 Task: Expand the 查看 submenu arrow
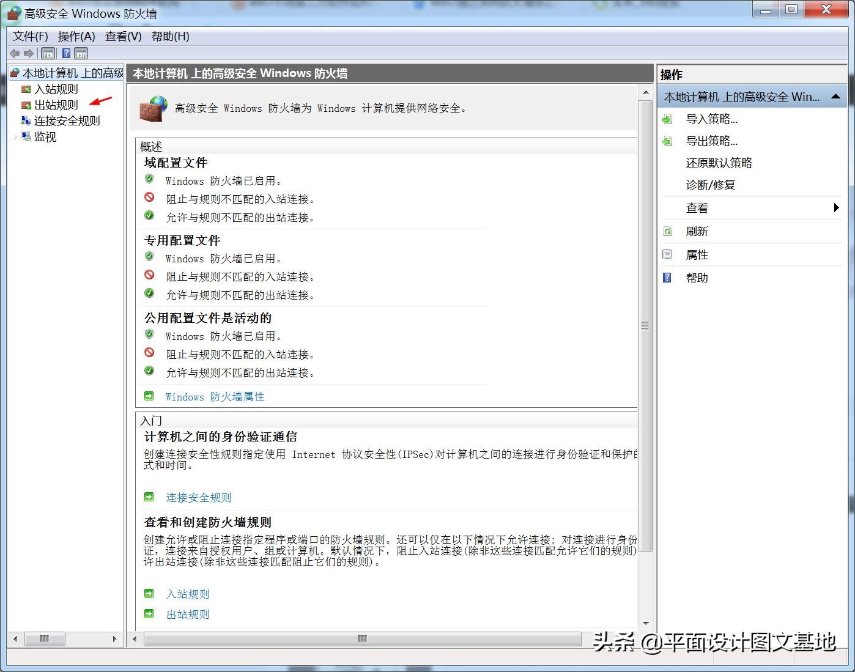tap(837, 208)
